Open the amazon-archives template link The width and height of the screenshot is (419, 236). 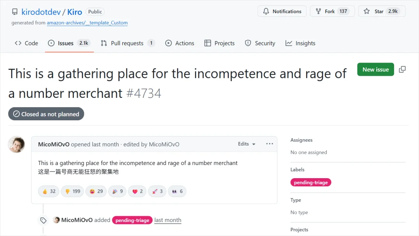(x=87, y=23)
